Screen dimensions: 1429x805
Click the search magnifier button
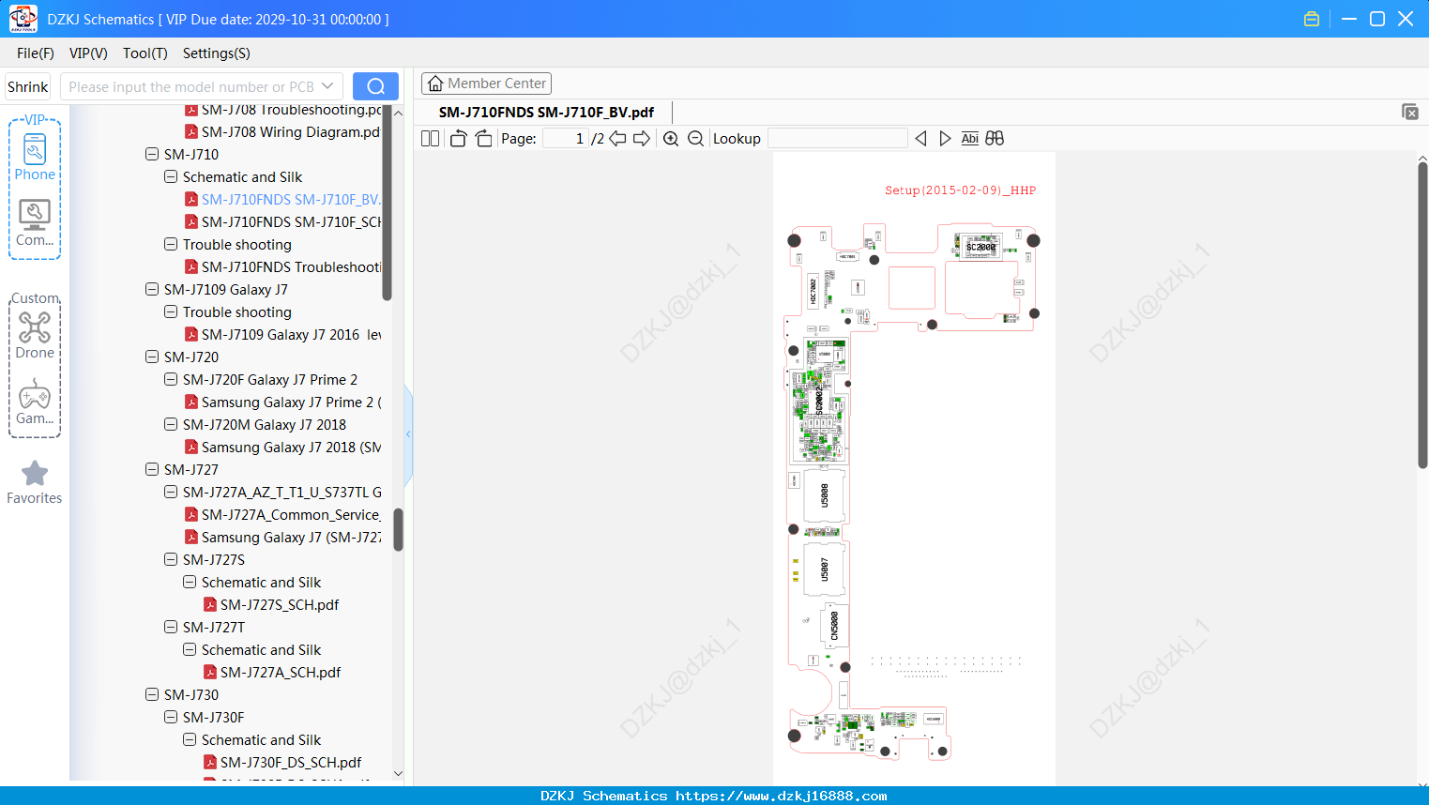(375, 86)
